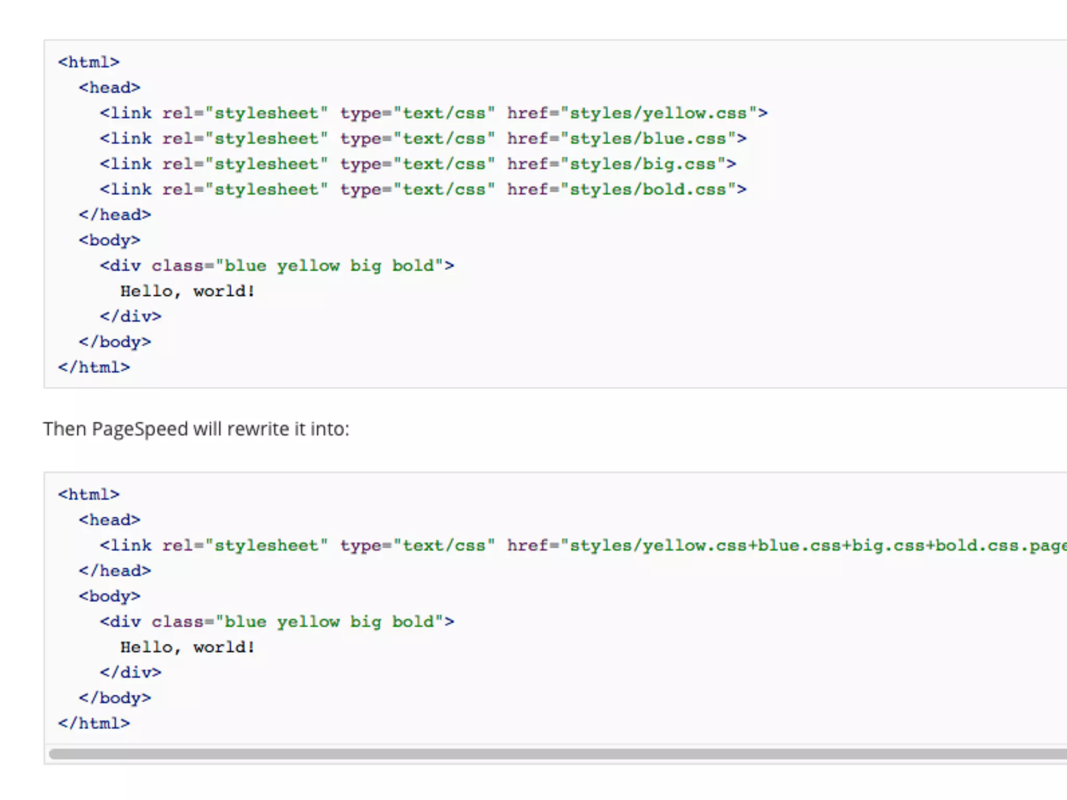1067x800 pixels.
Task: Click the 'Then PageSpeed will rewrite it into:' text
Action: coord(196,429)
